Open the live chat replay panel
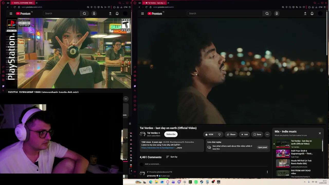 point(262,147)
